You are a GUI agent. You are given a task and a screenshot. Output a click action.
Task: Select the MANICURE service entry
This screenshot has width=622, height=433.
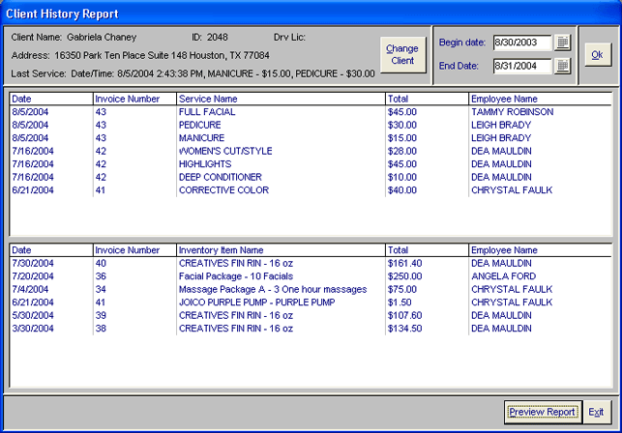311,138
